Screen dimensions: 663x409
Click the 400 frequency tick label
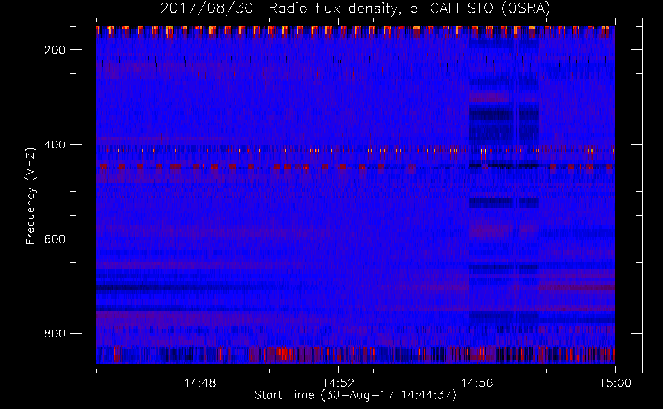tap(54, 144)
